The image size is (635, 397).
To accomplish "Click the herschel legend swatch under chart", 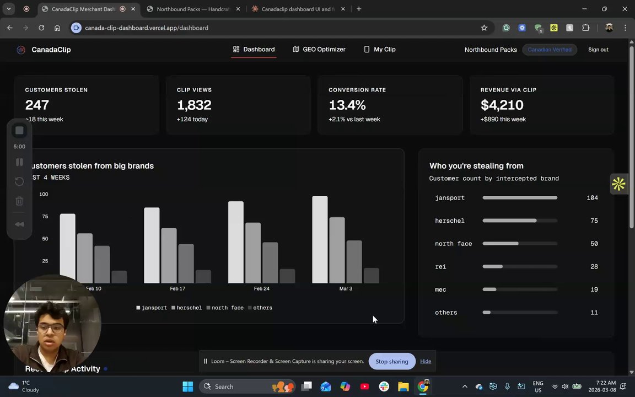I will [173, 308].
